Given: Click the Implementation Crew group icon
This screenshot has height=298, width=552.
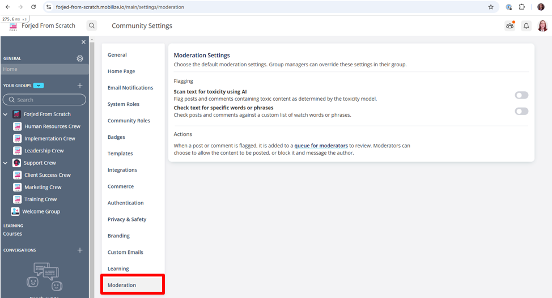Looking at the screenshot, I should 17,139.
